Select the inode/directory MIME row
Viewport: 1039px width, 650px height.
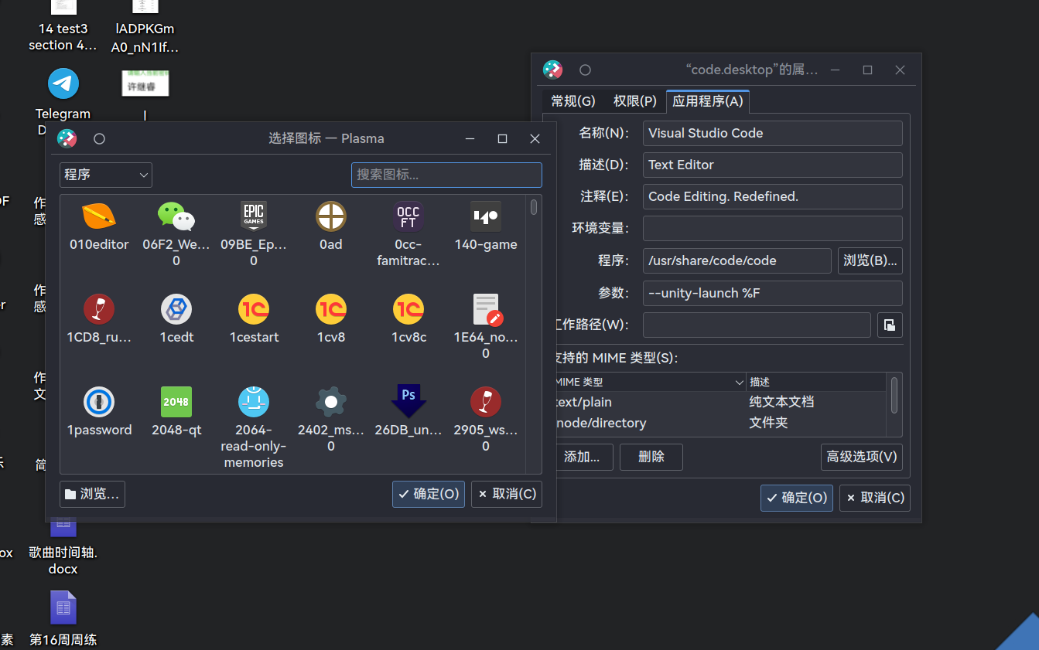pos(719,423)
